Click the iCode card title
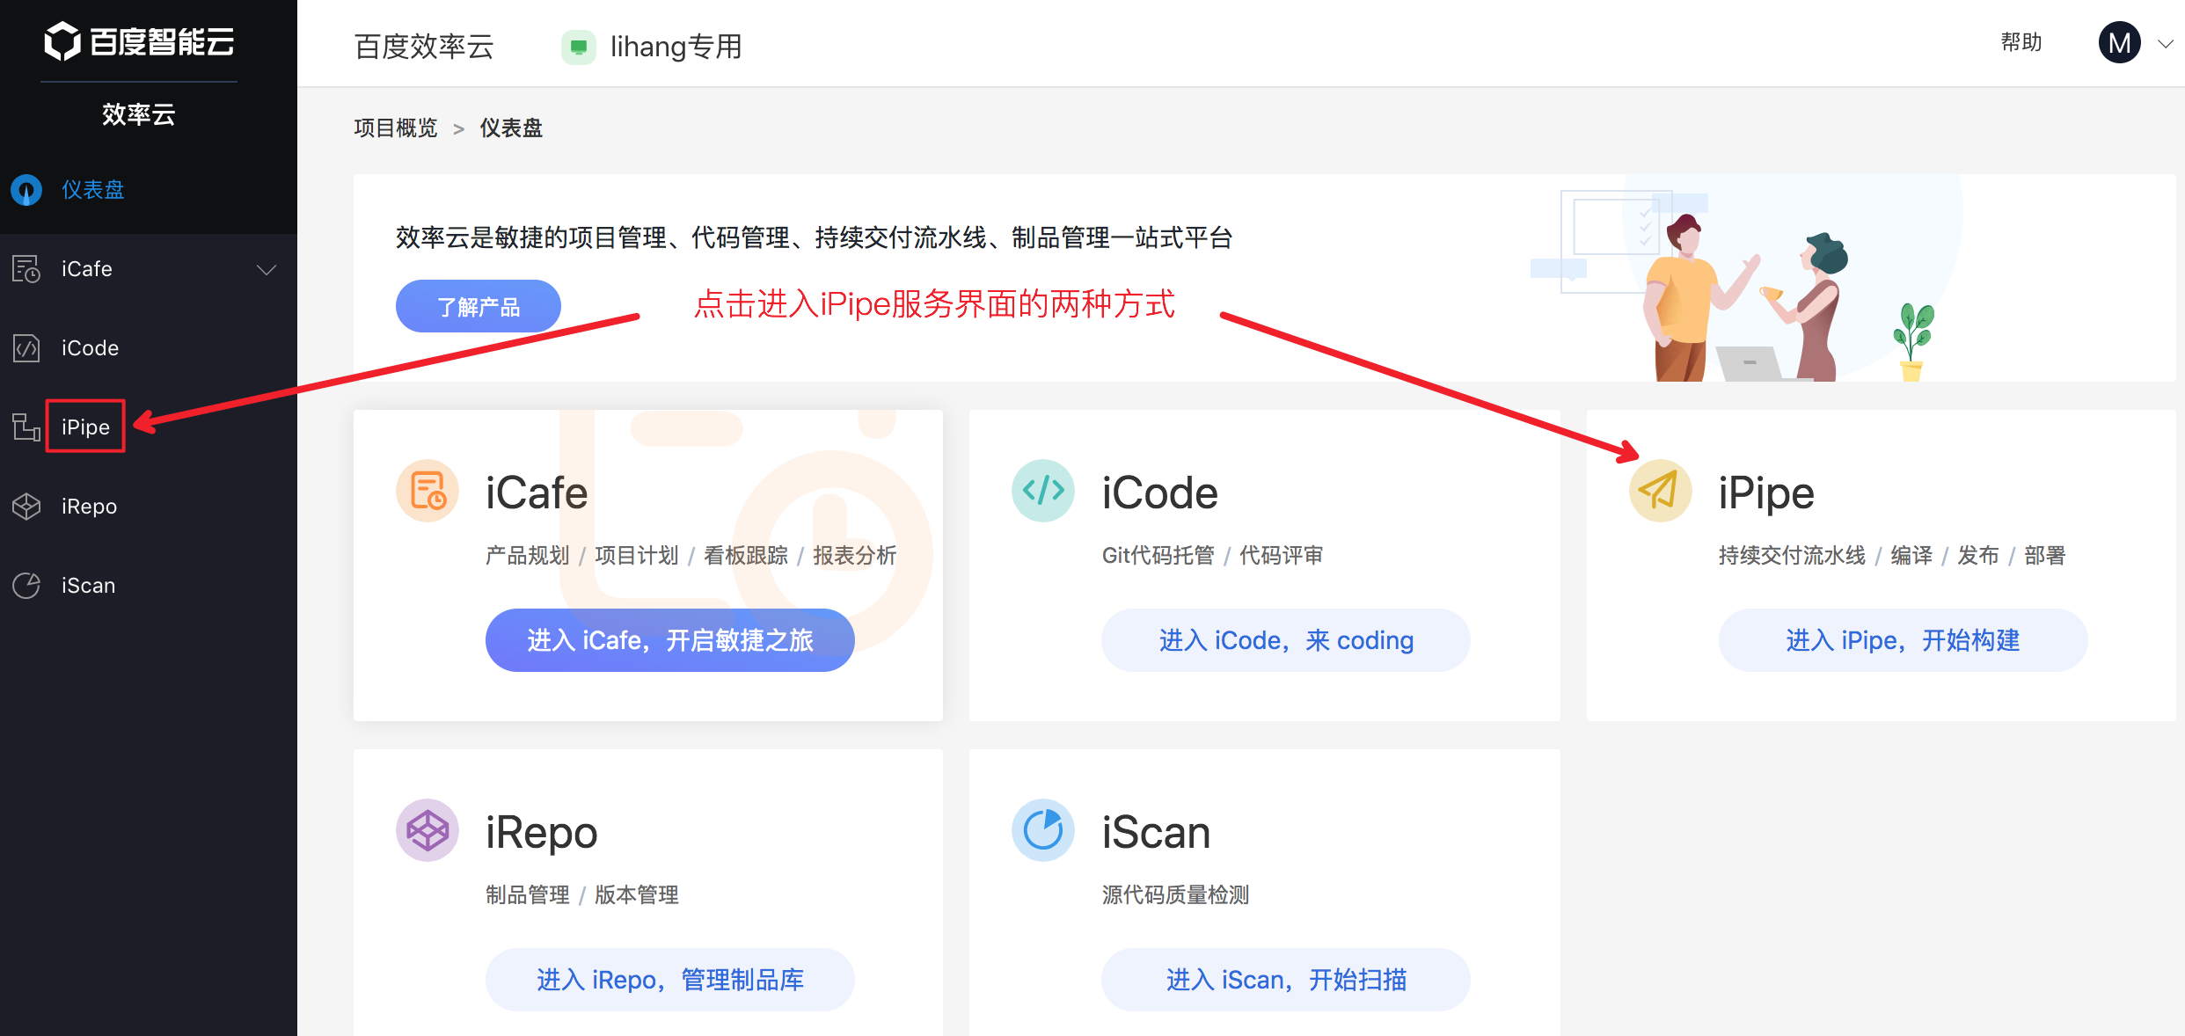 pos(1159,492)
